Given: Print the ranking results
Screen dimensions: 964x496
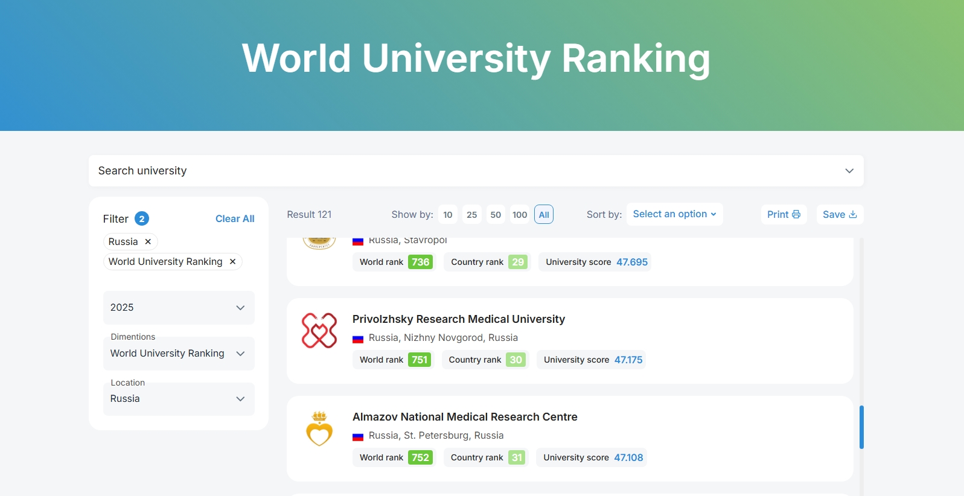Looking at the screenshot, I should [x=784, y=214].
